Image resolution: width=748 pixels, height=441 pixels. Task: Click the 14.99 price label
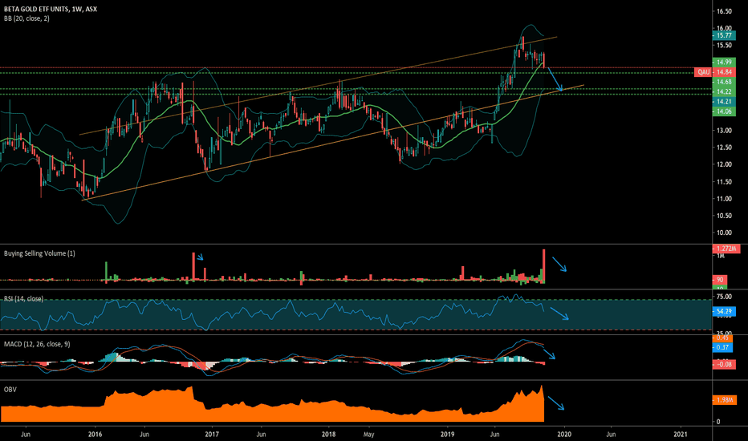(x=724, y=62)
